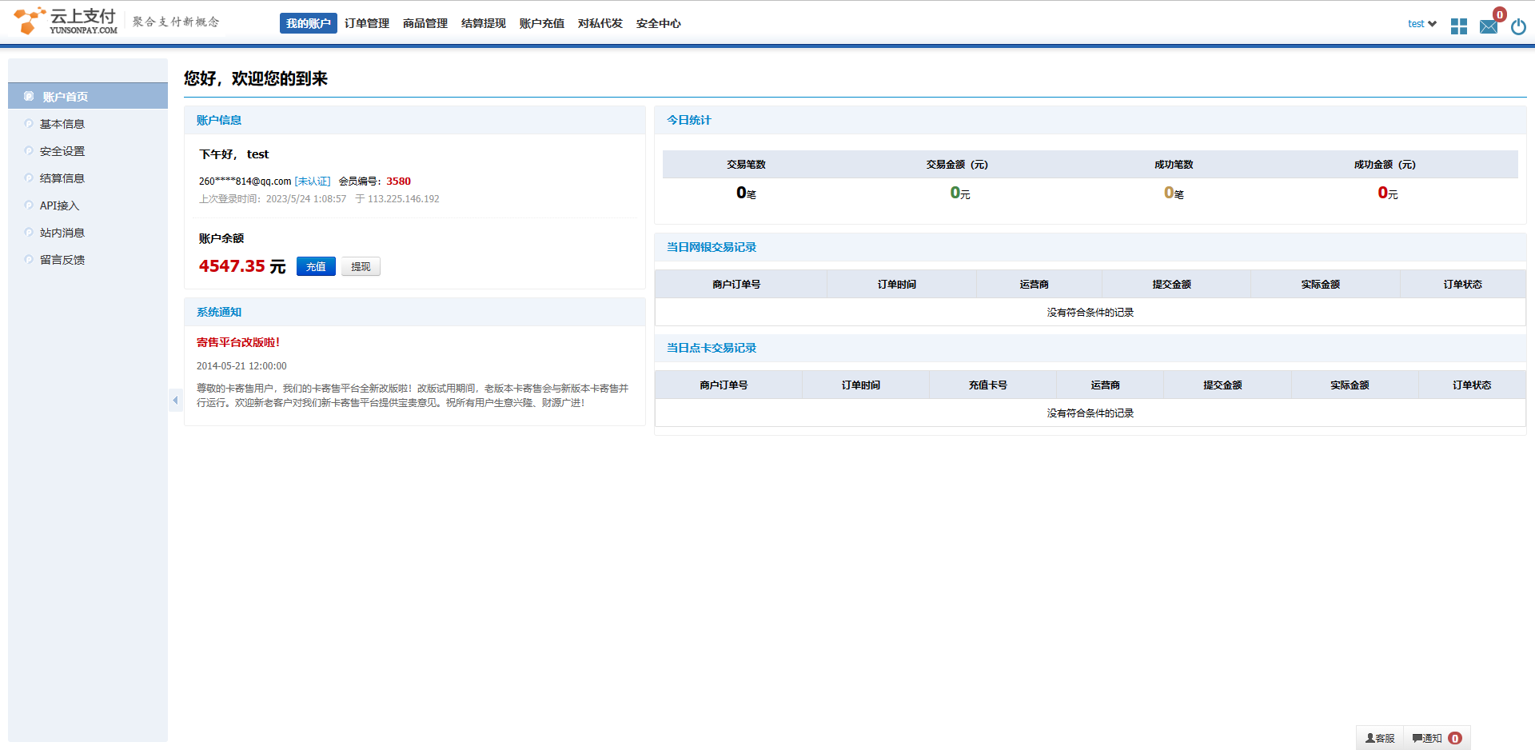1535x750 pixels.
Task: Go to 安全设置 in sidebar
Action: click(62, 151)
